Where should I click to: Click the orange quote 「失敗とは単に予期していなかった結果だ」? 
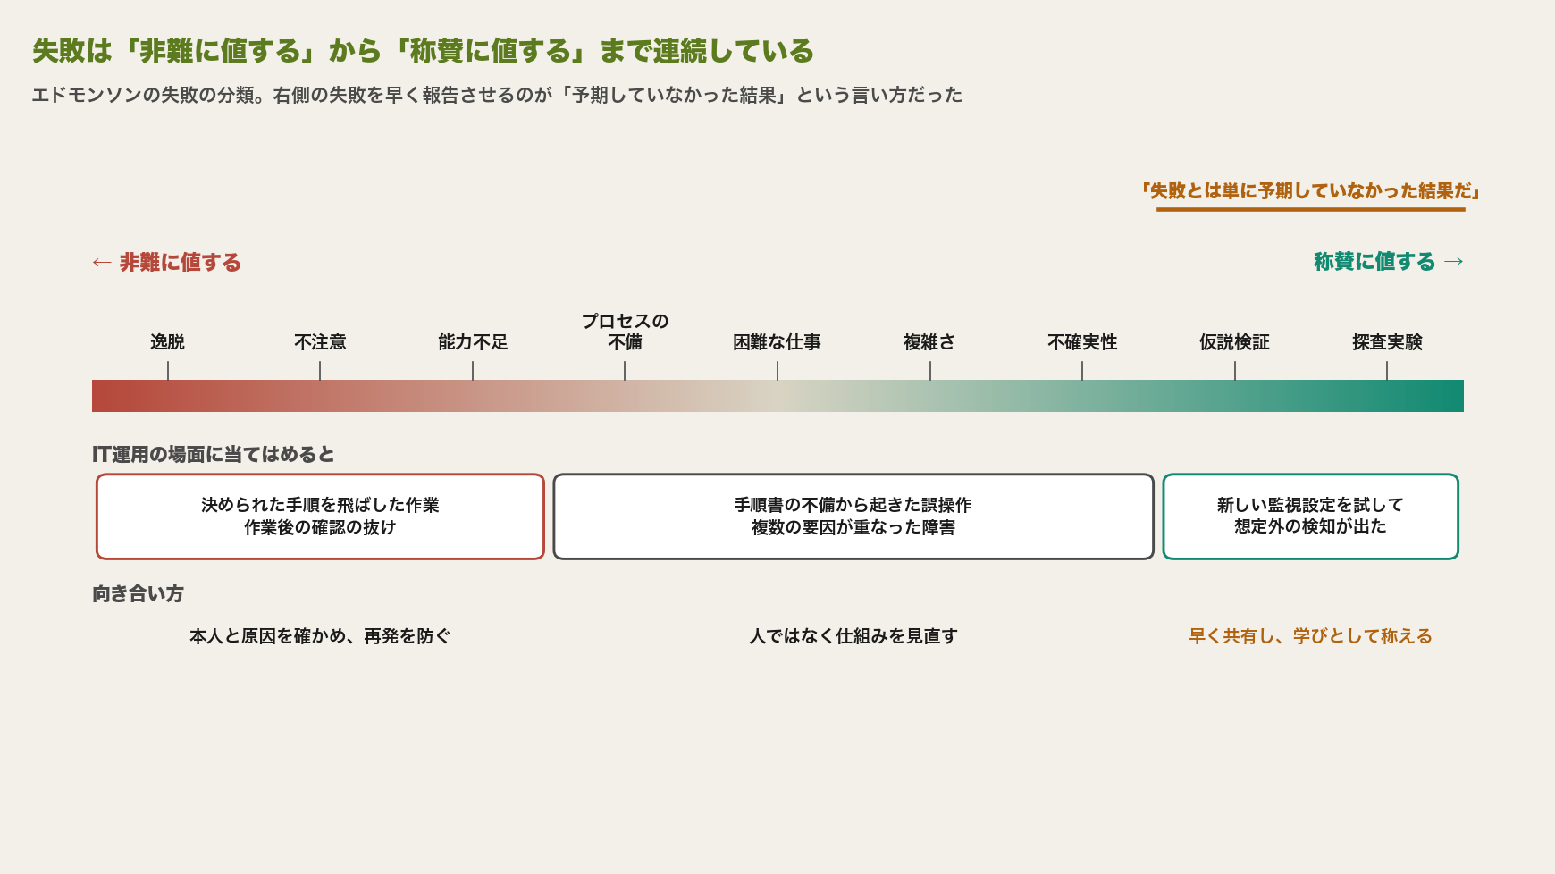1310,190
